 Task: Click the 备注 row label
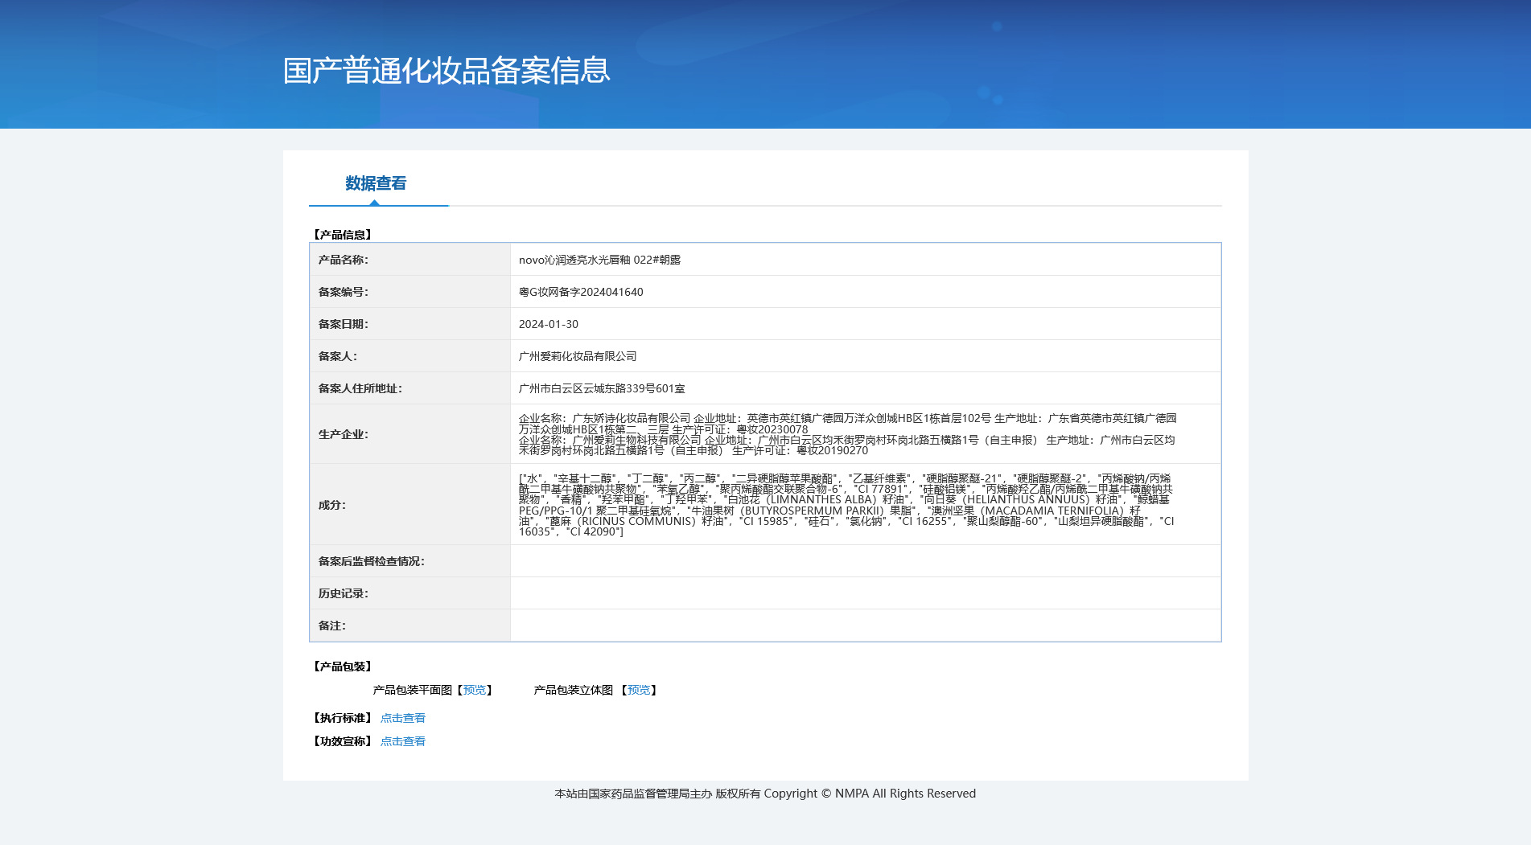pyautogui.click(x=332, y=626)
